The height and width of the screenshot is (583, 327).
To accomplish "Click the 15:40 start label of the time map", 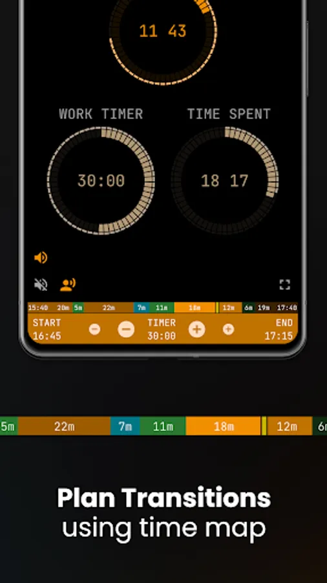I will (x=38, y=308).
